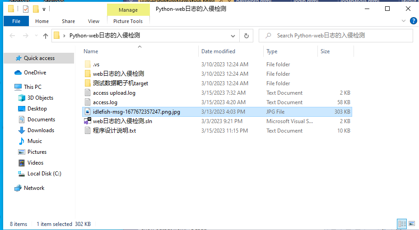Click the OneDrive cloud icon
Screen dimensions: 419x230
[x=18, y=73]
